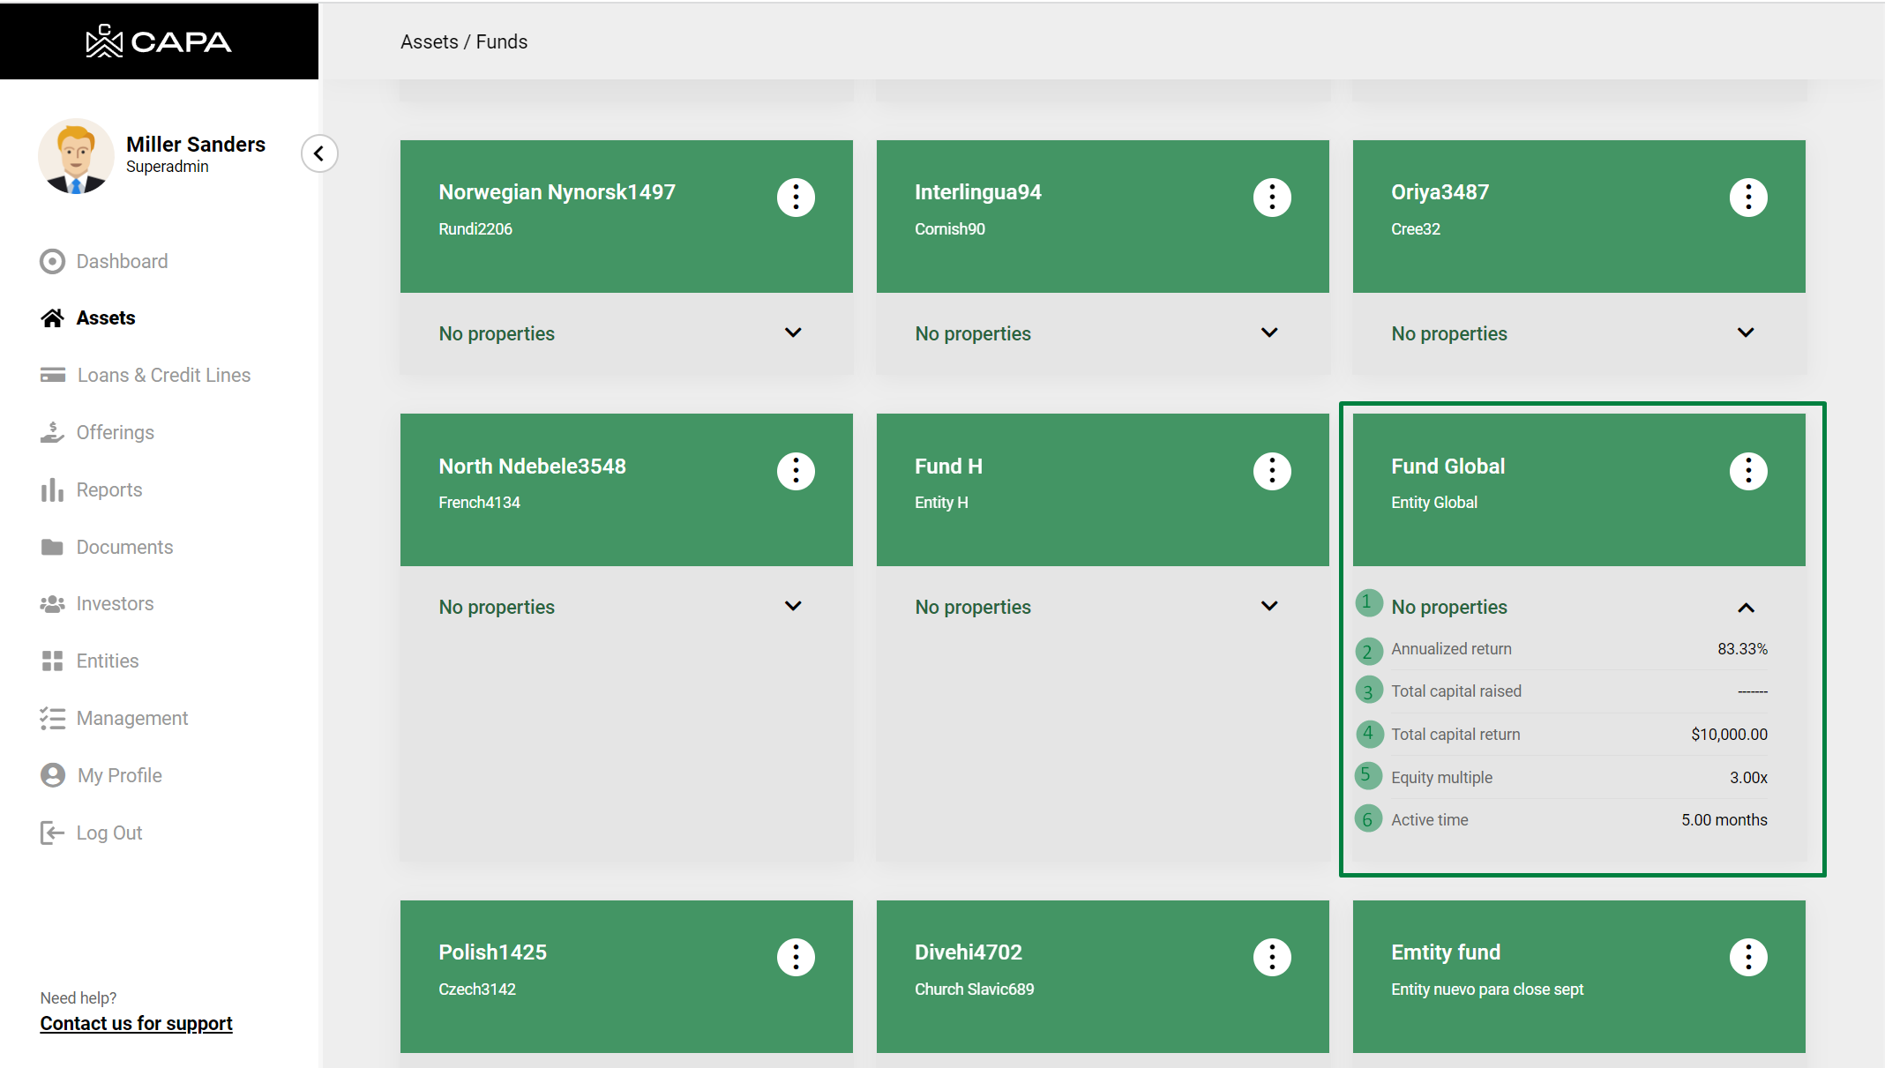Click the Entities grid icon

point(52,661)
